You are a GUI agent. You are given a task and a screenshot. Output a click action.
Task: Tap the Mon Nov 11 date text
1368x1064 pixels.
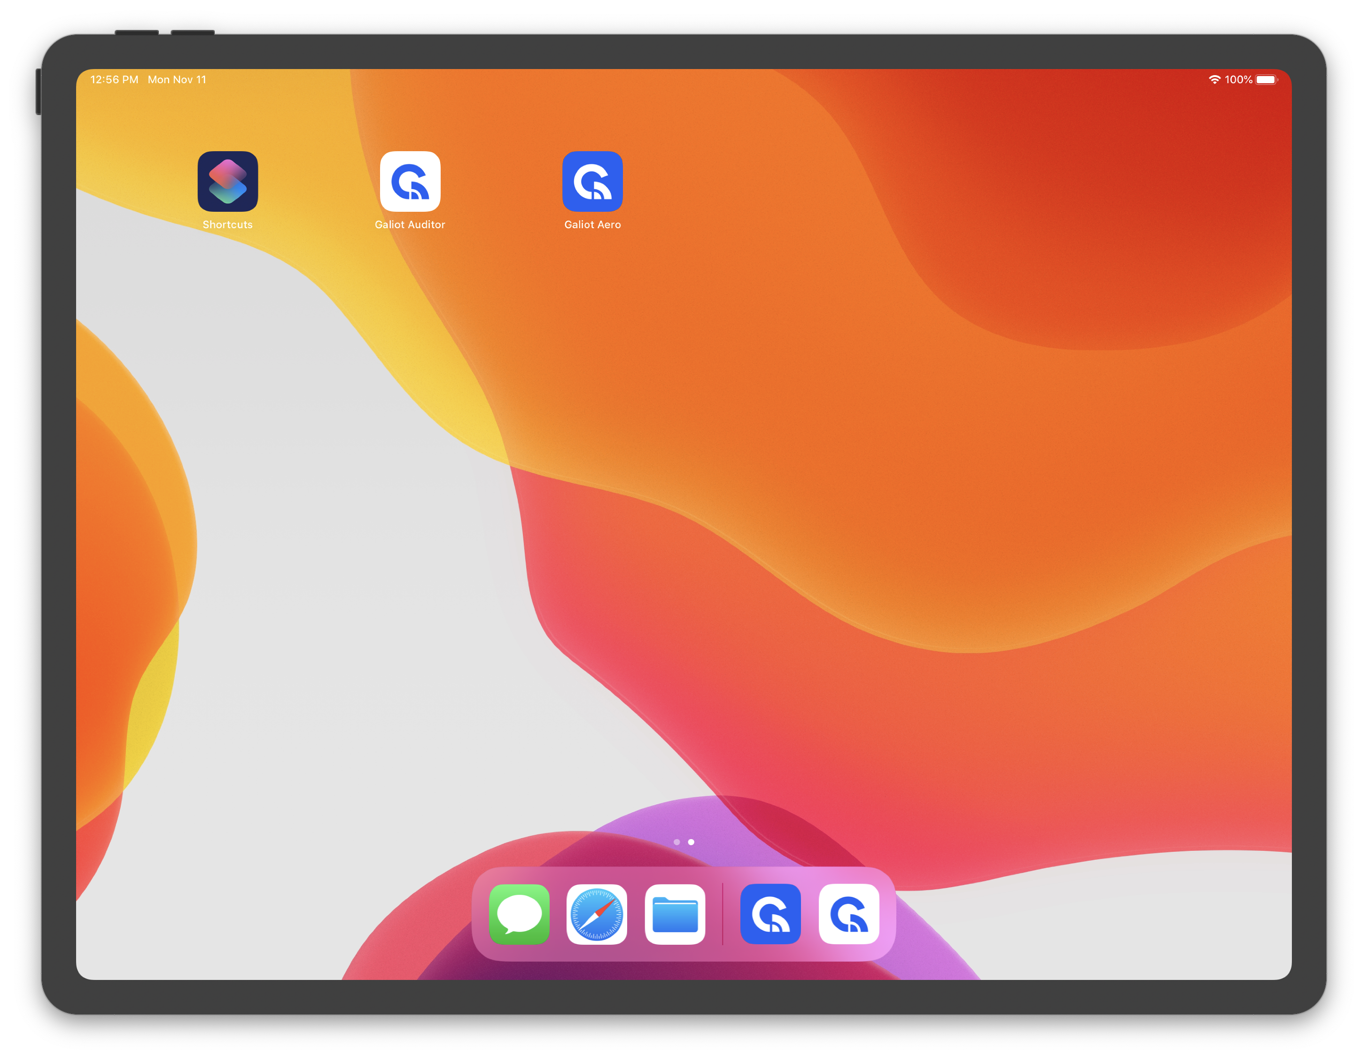pyautogui.click(x=177, y=79)
